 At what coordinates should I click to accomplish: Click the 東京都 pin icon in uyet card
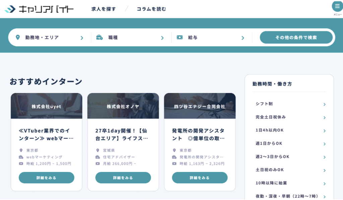pos(21,150)
